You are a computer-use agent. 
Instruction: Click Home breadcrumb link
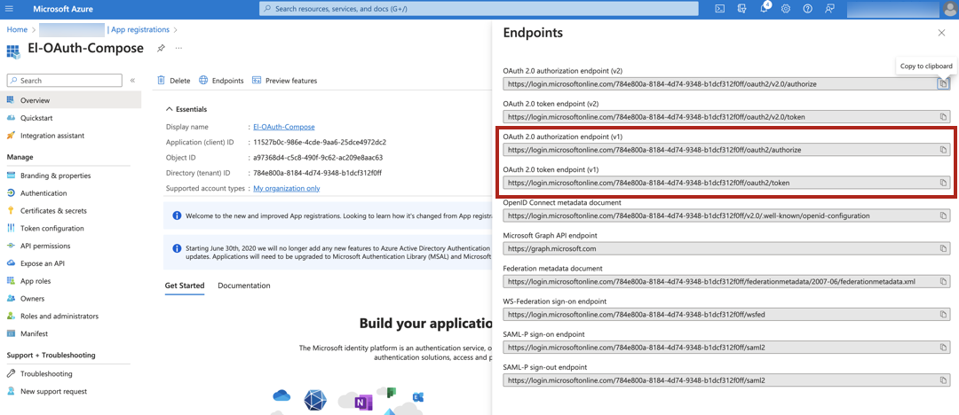pos(17,29)
